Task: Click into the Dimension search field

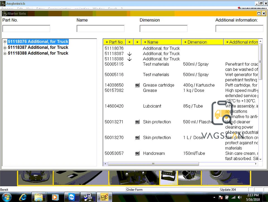Action: [x=163, y=28]
